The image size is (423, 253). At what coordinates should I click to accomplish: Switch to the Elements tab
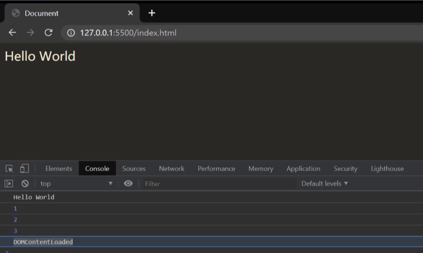tap(59, 169)
